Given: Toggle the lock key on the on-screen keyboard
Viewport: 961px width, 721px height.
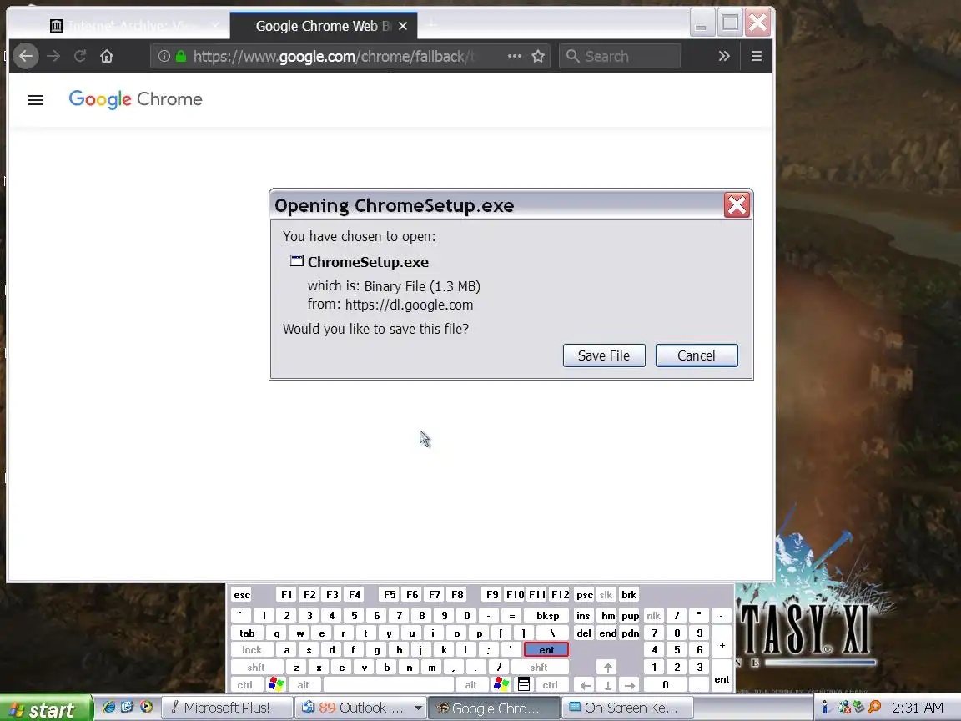Looking at the screenshot, I should [252, 650].
